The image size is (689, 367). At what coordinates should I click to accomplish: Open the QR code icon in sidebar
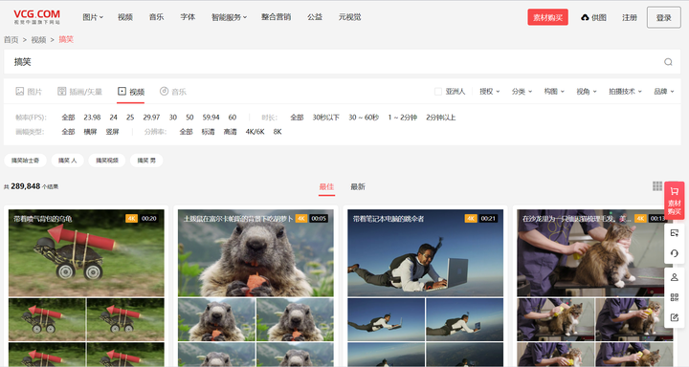(x=675, y=297)
